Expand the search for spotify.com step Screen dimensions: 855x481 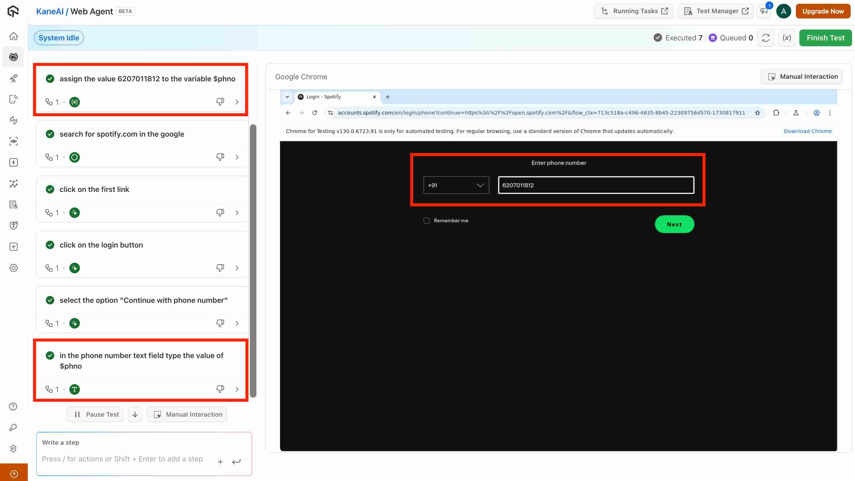[237, 157]
